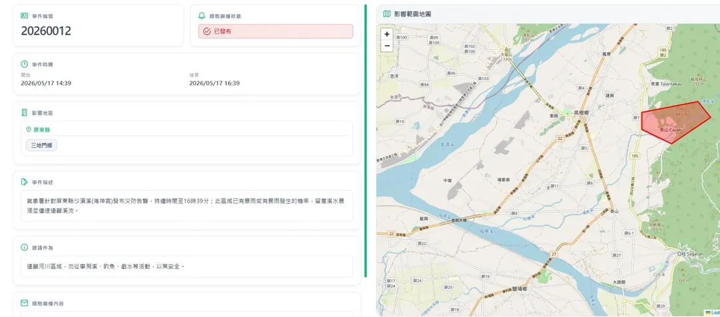This screenshot has width=720, height=317.
Task: Click the 大路關 label on the map
Action: coord(619,282)
